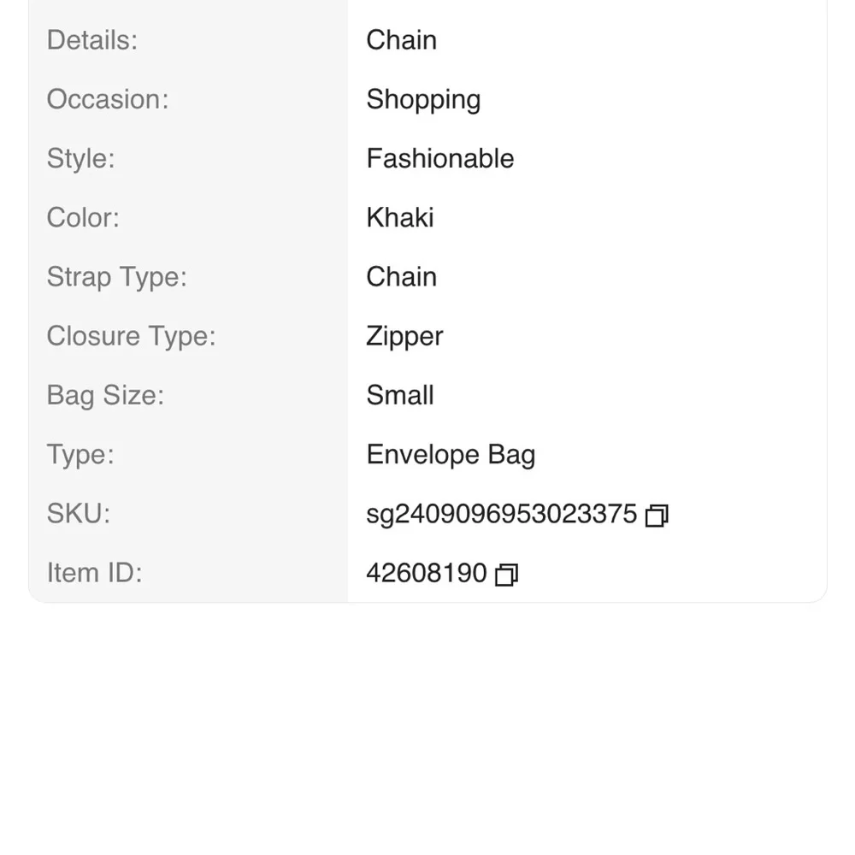This screenshot has height=855, width=855.
Task: Copy the Item ID with the copy icon
Action: click(506, 575)
